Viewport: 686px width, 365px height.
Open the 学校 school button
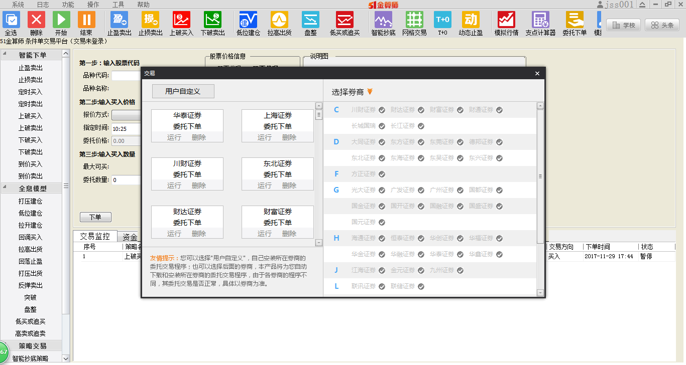[x=623, y=25]
